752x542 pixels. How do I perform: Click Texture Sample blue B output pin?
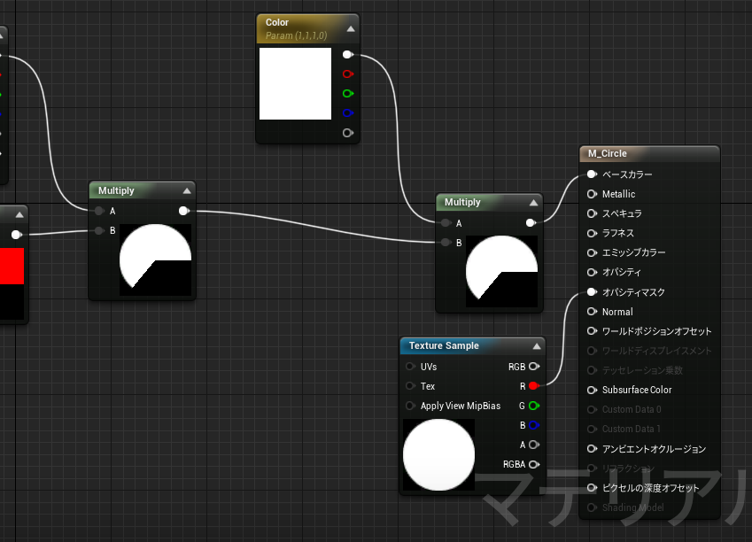click(534, 425)
